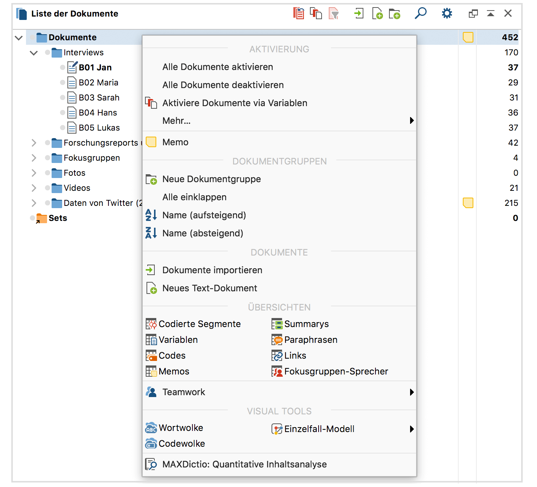Open the settings gear icon
This screenshot has height=487, width=537.
(x=447, y=14)
